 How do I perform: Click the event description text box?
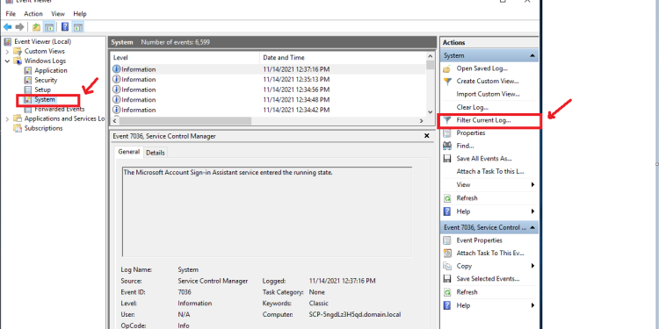point(267,211)
